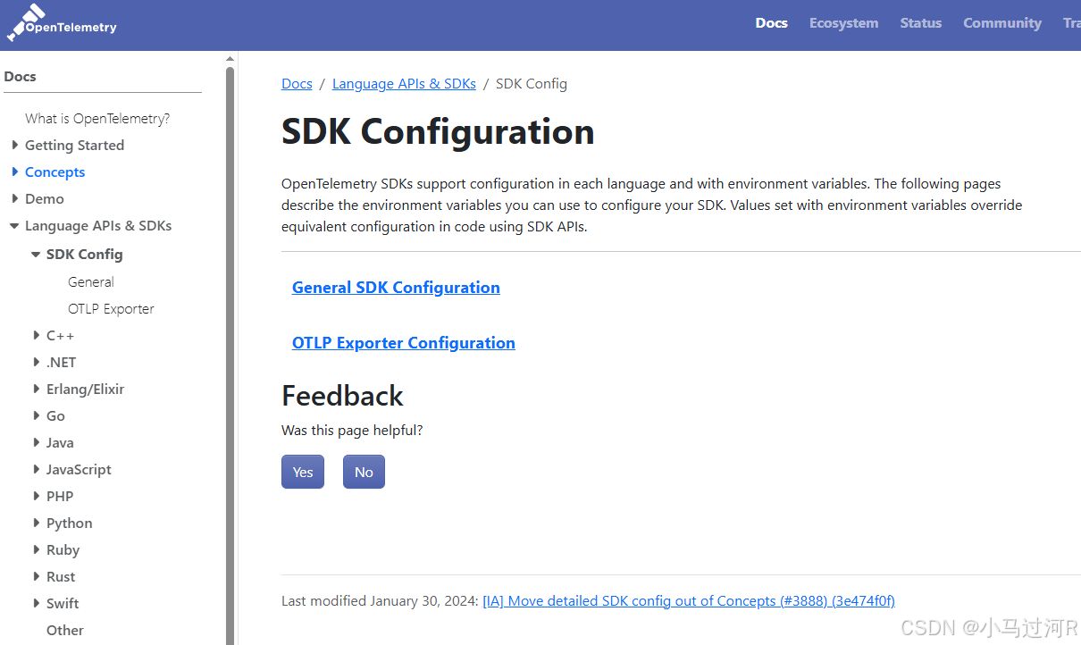Click the Docs sidebar heading
The image size is (1081, 645).
click(x=20, y=77)
